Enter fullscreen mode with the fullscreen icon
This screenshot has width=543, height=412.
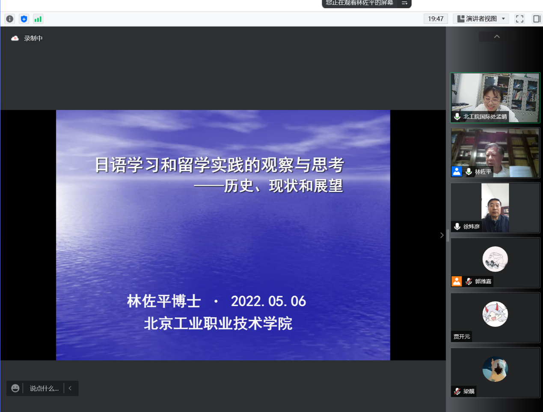tap(519, 19)
